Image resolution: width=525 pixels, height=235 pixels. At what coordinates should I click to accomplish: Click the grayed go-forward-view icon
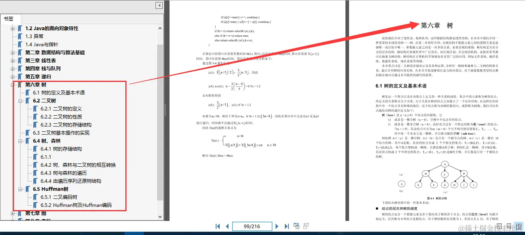306,226
